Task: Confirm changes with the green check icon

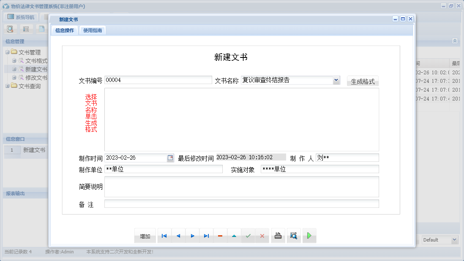Action: click(x=248, y=236)
